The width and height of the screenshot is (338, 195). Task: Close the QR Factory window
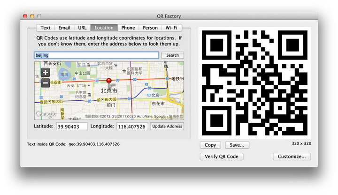pyautogui.click(x=25, y=16)
